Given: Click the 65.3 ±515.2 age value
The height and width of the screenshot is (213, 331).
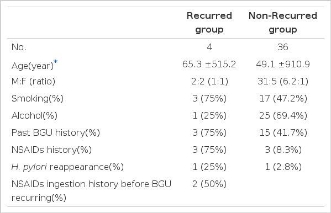Looking at the screenshot, I should [209, 65].
